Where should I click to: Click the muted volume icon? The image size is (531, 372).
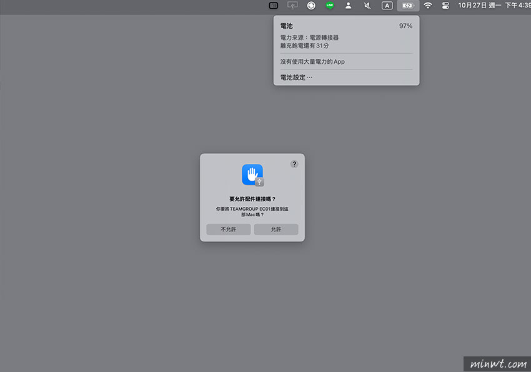click(x=367, y=6)
